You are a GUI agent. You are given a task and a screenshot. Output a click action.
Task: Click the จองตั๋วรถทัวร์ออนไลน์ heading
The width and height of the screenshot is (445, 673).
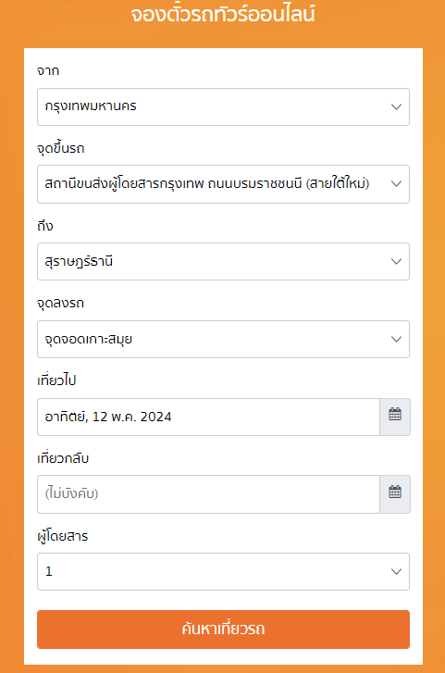223,14
